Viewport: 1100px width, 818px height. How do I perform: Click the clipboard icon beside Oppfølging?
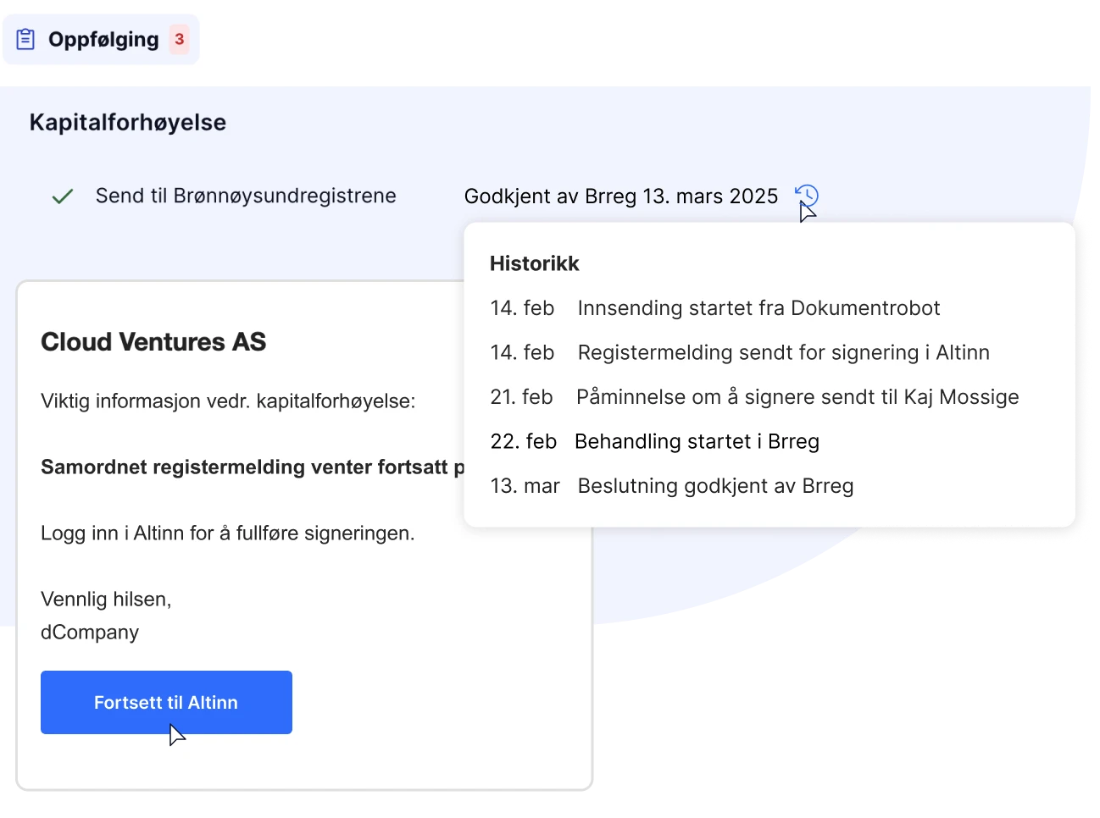click(26, 39)
